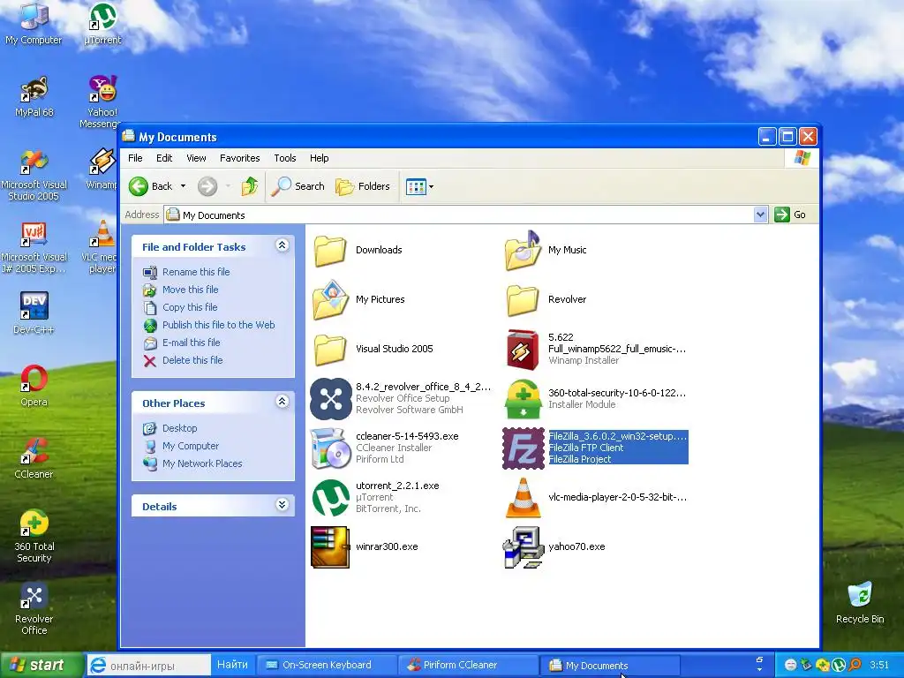
Task: Select the Winamp installer file icon
Action: point(523,349)
